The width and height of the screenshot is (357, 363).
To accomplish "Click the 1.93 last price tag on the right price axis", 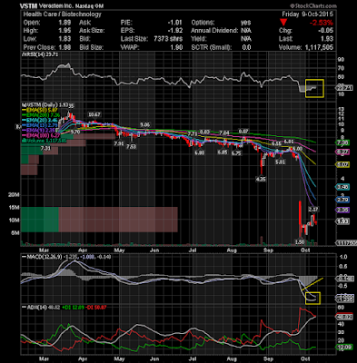I will [x=343, y=221].
